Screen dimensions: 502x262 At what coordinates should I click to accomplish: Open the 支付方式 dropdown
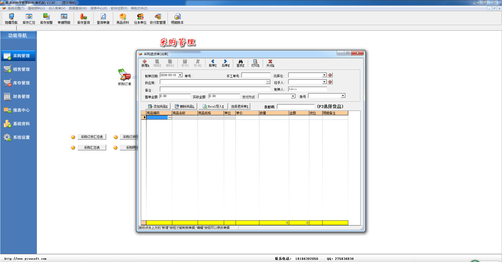(x=293, y=96)
